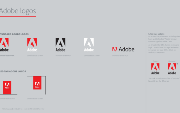
Task: Open Download asset ID 9837 link
Action: pos(63,56)
